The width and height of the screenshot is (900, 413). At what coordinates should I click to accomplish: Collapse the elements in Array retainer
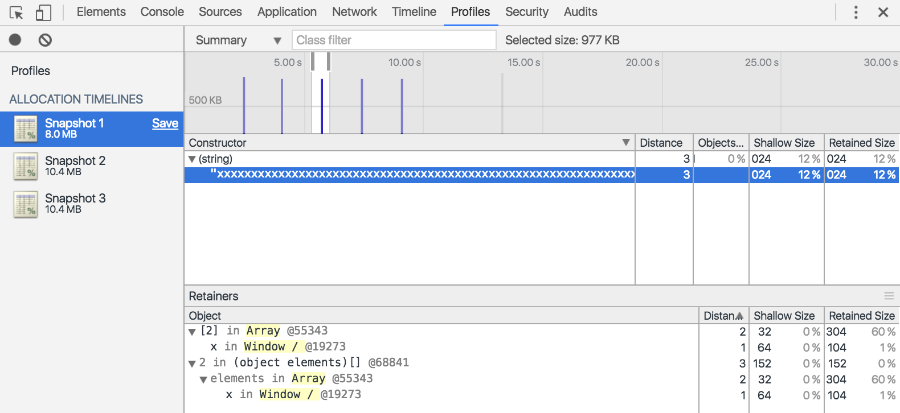(203, 379)
